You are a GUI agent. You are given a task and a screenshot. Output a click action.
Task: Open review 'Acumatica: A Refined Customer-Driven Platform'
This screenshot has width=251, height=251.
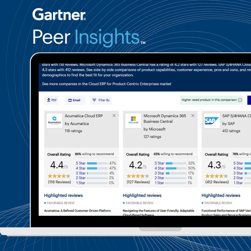pos(77,211)
